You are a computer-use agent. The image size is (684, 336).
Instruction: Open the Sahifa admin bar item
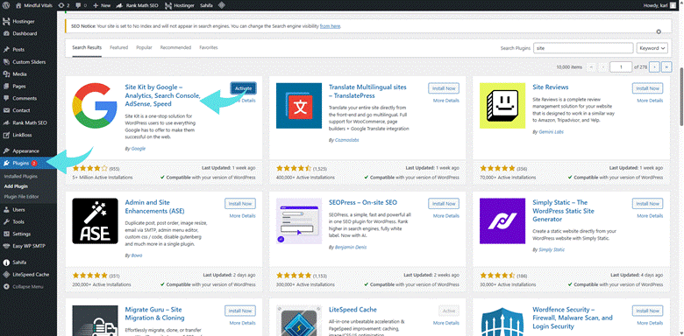click(206, 5)
